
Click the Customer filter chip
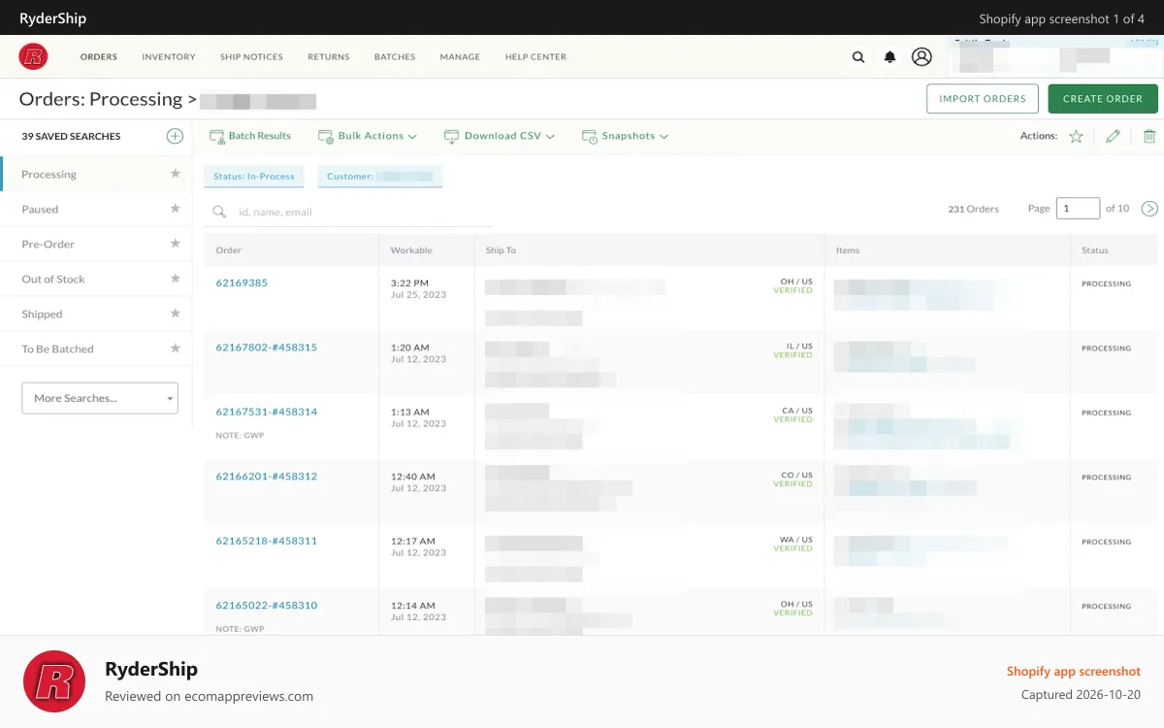pyautogui.click(x=380, y=177)
